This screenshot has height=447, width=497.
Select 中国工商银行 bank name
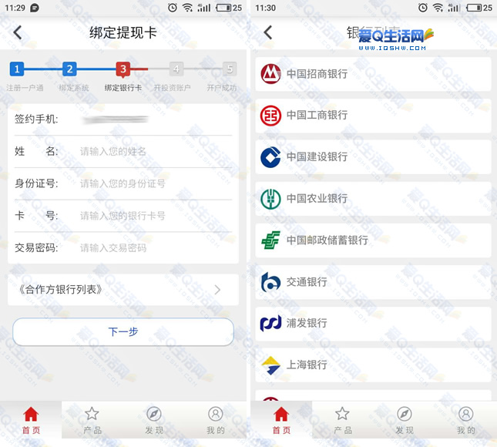click(317, 115)
